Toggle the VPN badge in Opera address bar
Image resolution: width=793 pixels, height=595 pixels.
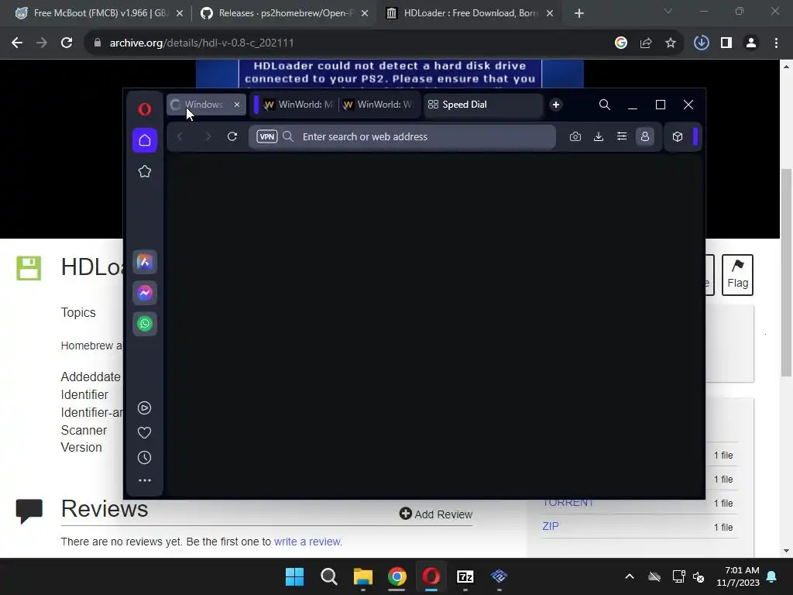pos(267,136)
